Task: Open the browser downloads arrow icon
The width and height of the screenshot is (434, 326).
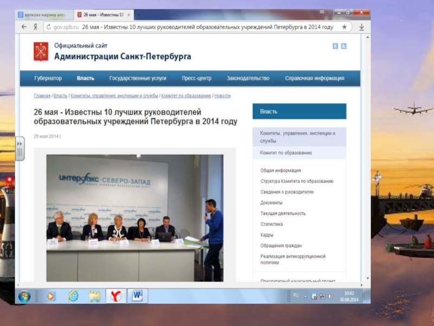Action: [x=361, y=27]
